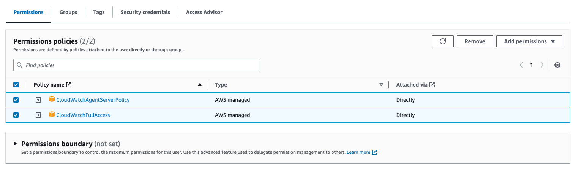Screen dimensions: 581x172
Task: Click the CloudWatchAgentServerPolicy orange box icon
Action: click(52, 99)
